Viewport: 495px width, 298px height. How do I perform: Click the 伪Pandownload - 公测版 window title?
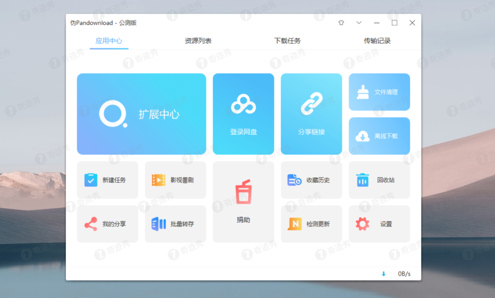(x=103, y=23)
